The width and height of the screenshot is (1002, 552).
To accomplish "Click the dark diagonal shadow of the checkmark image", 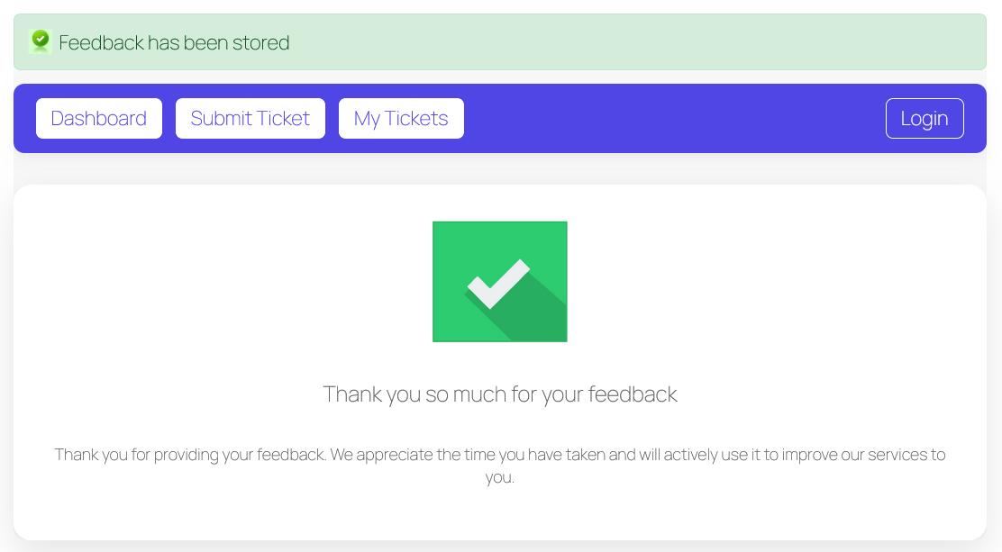I will click(x=541, y=315).
